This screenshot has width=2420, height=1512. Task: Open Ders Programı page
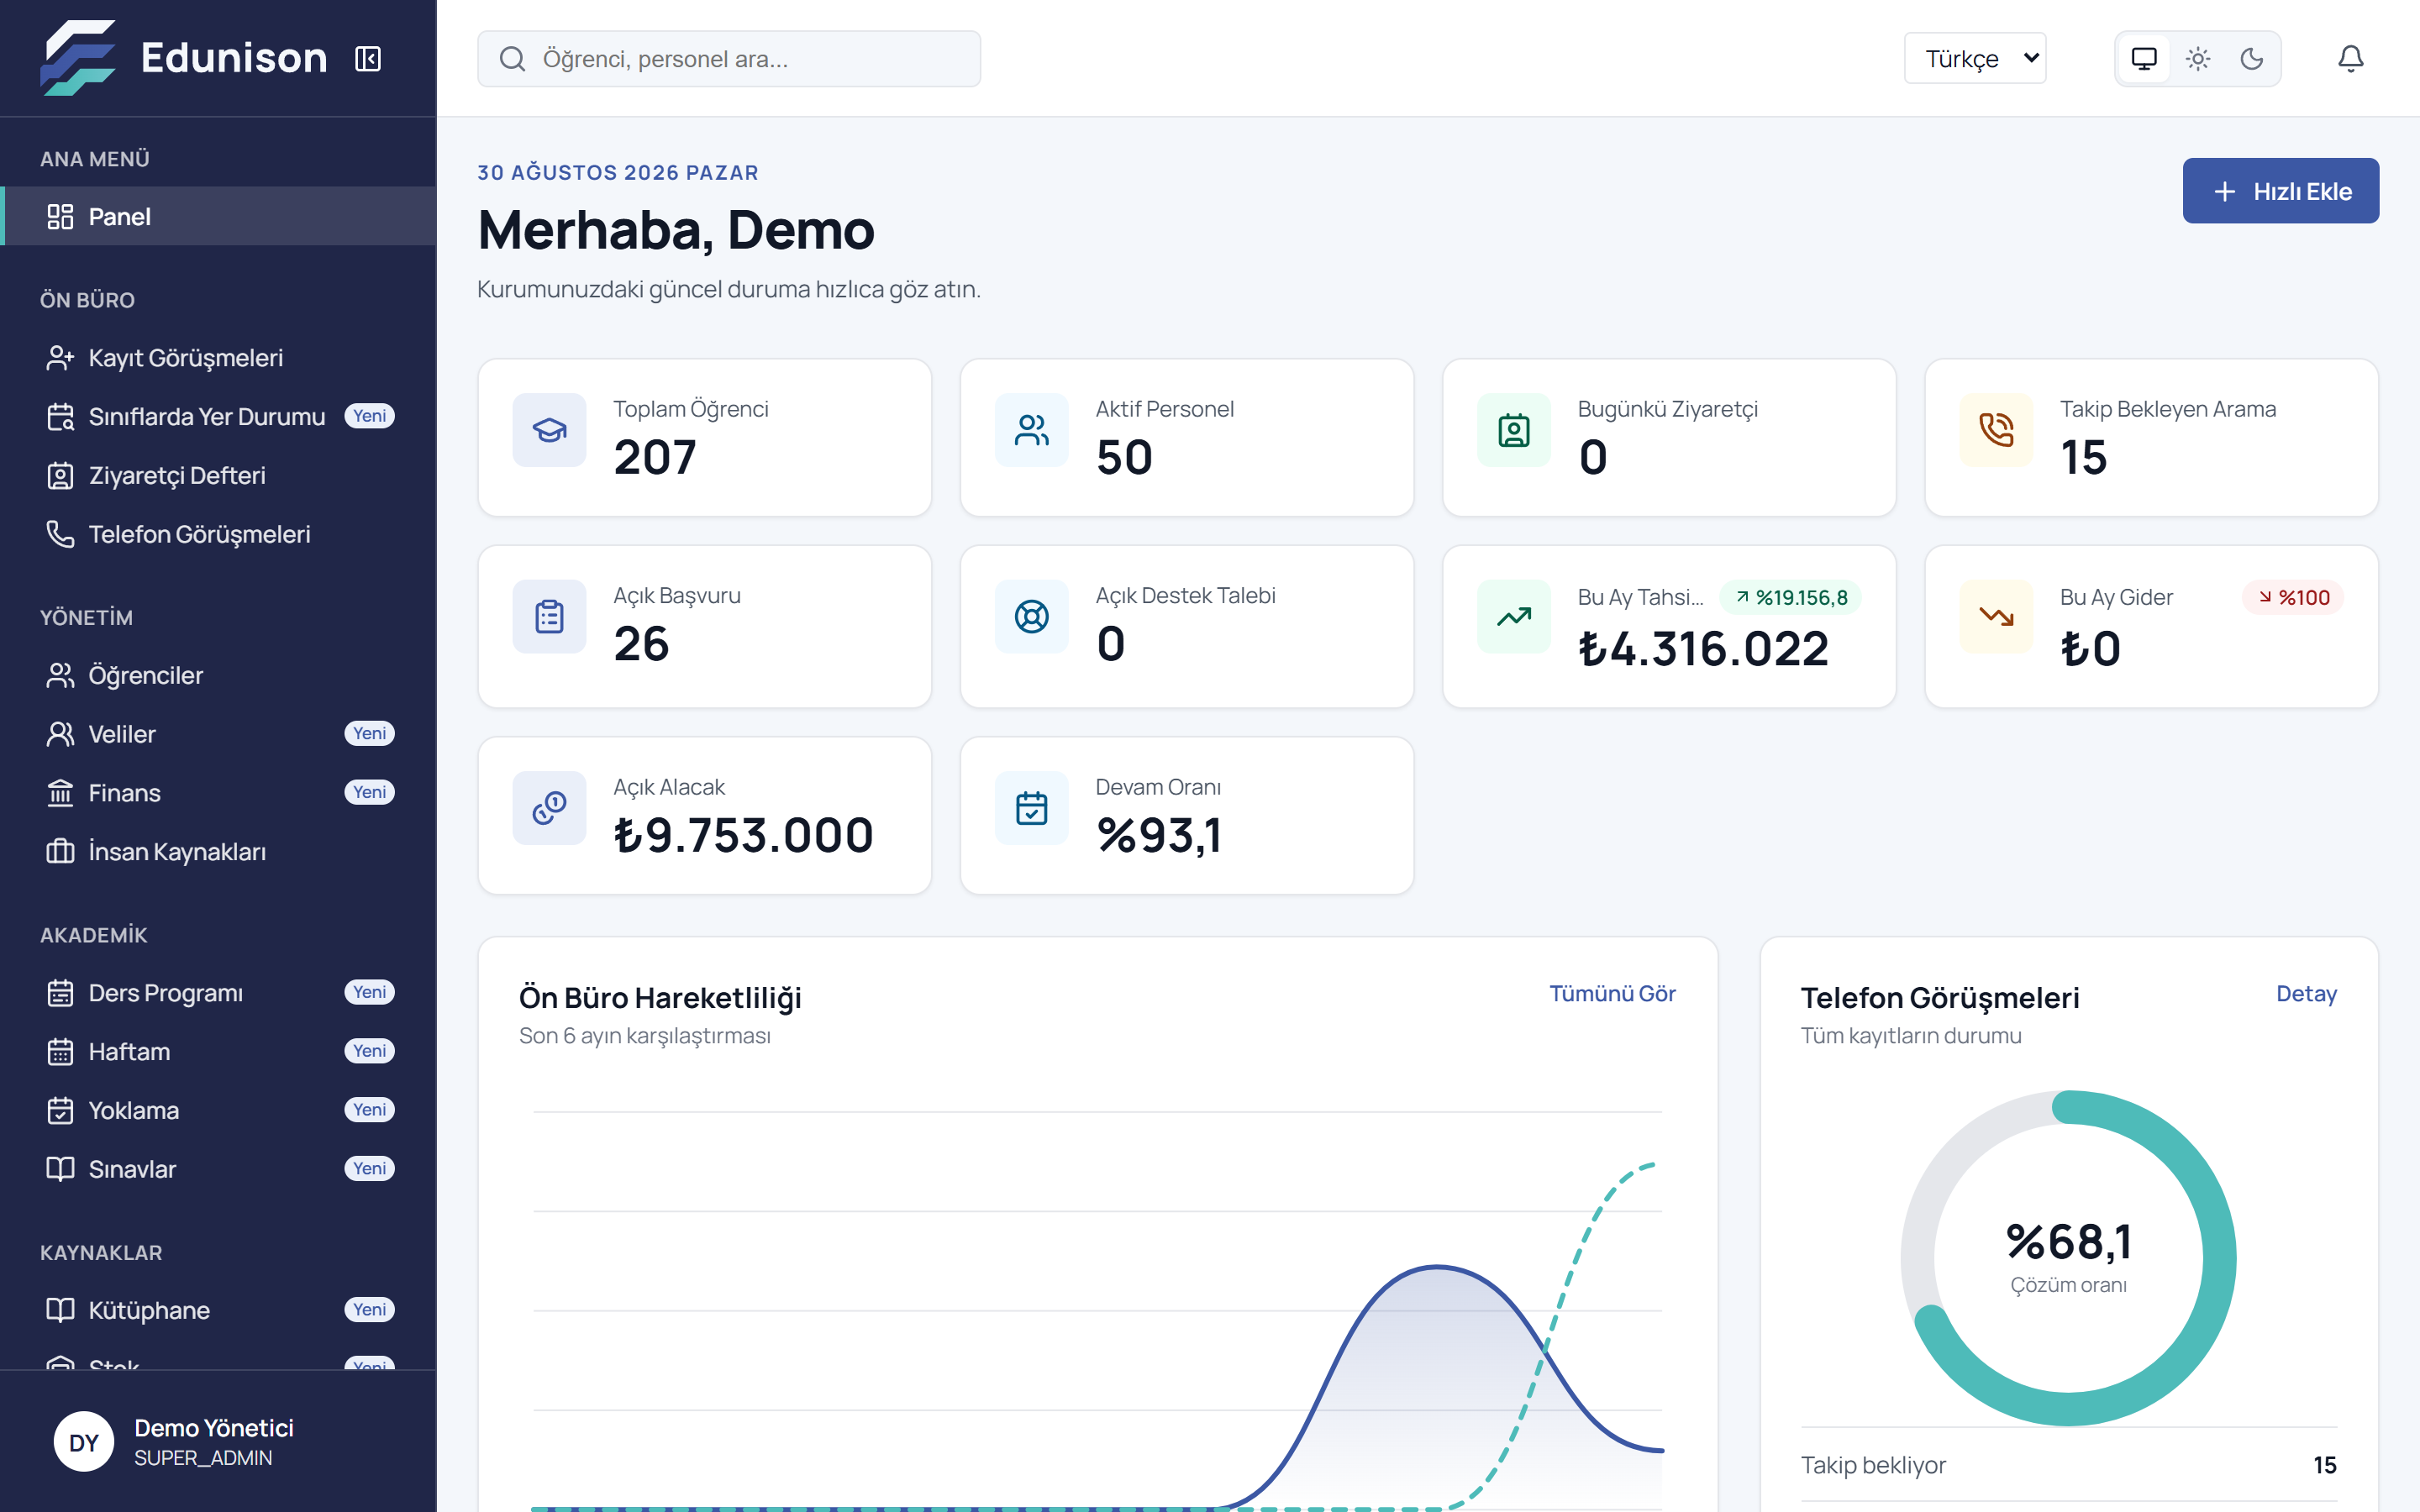point(219,993)
